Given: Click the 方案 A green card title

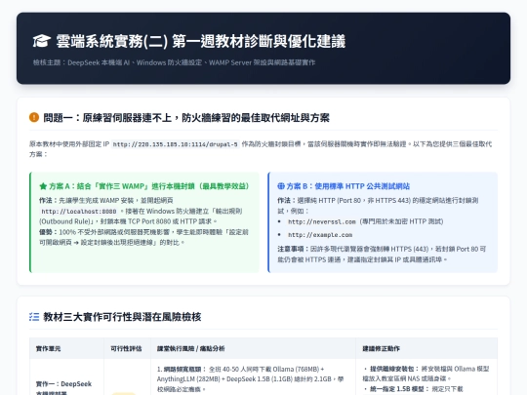Looking at the screenshot, I should tap(149, 186).
